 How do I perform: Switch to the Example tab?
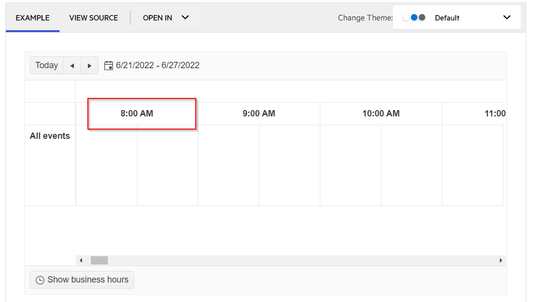pos(33,18)
